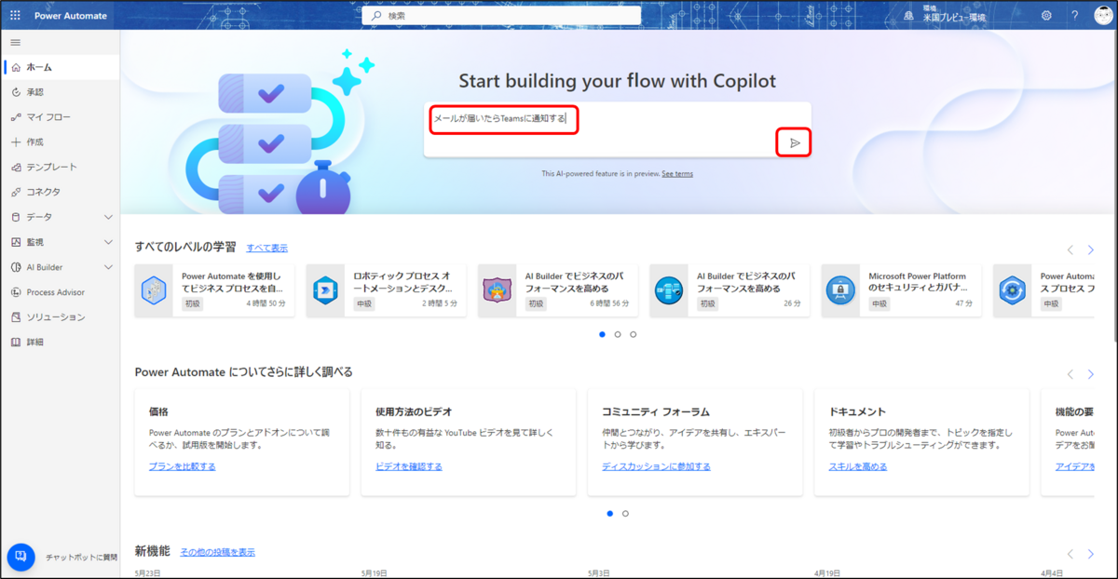Expand the データ menu chevron
This screenshot has width=1118, height=579.
(108, 217)
